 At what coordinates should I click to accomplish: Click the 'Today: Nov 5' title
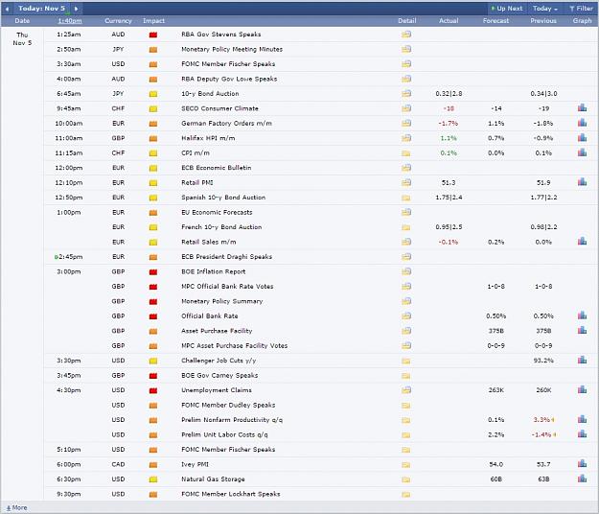point(41,9)
